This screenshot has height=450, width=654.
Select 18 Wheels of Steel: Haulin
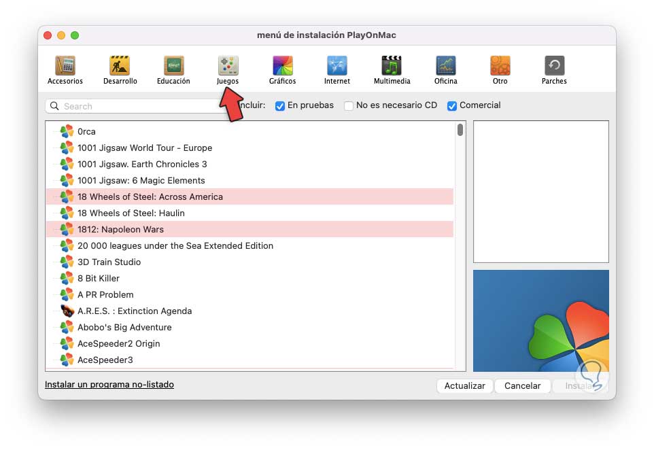[x=249, y=213]
